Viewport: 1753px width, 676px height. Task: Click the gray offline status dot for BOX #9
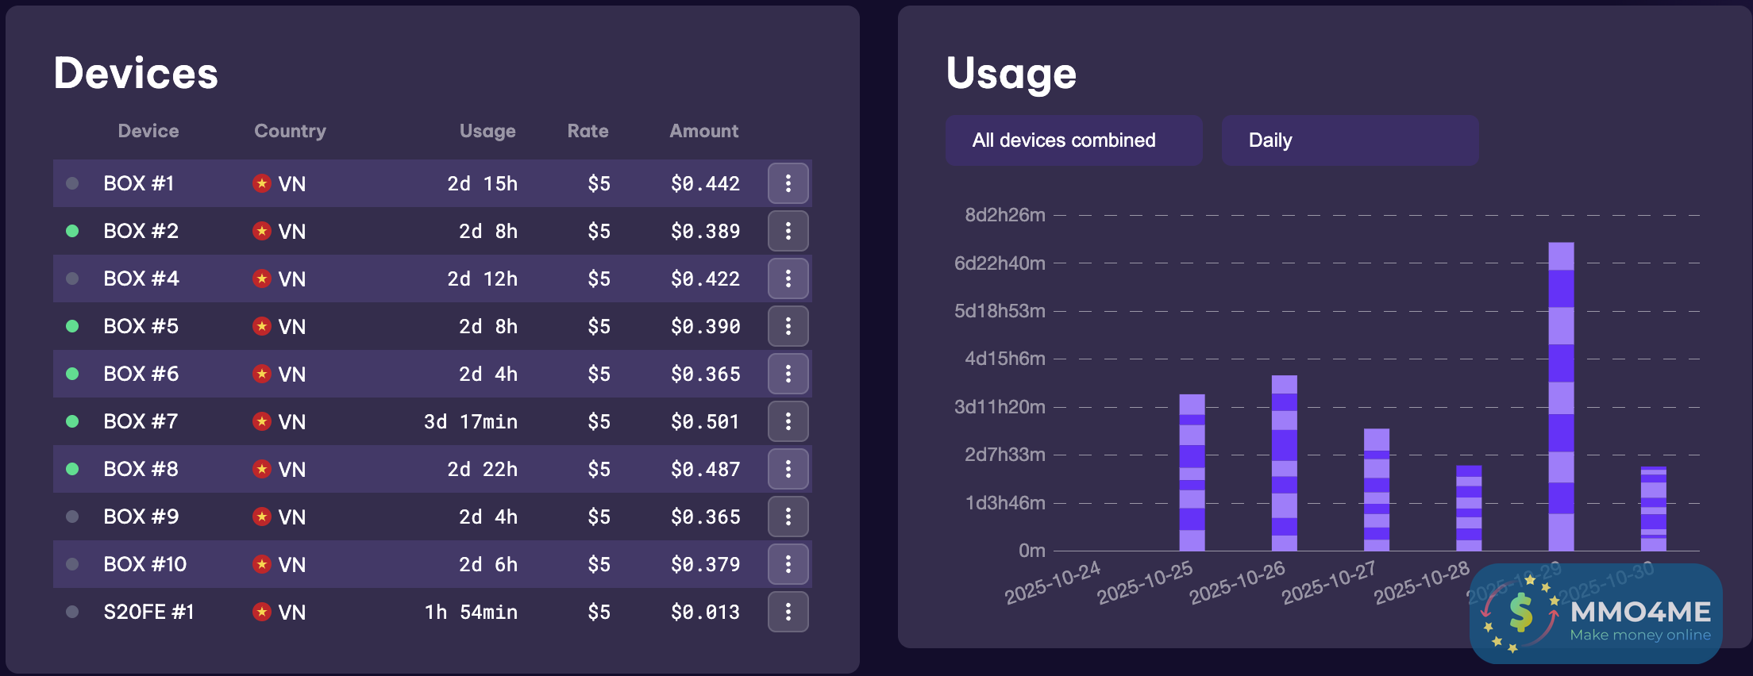coord(72,517)
